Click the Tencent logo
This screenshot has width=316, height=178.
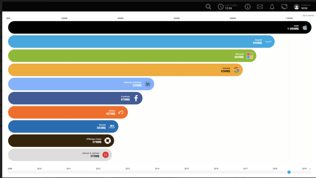pyautogui.click(x=112, y=126)
